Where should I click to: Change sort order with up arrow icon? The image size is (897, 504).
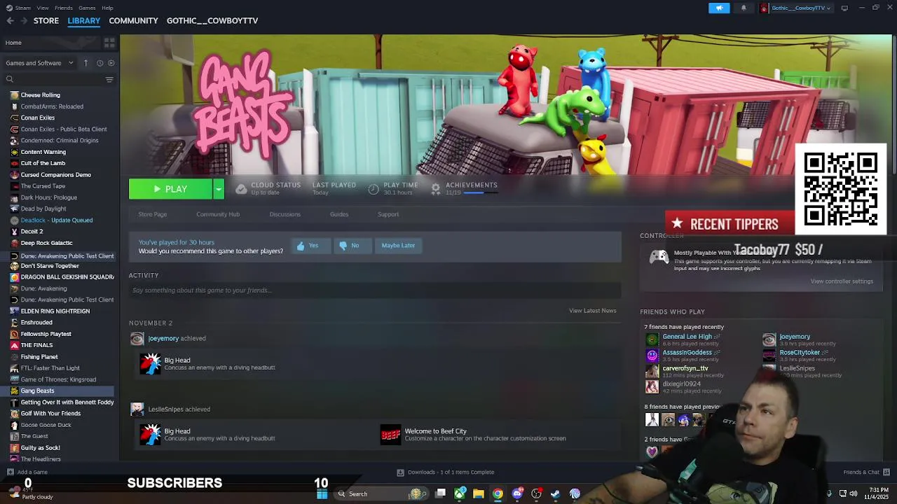[x=85, y=63]
